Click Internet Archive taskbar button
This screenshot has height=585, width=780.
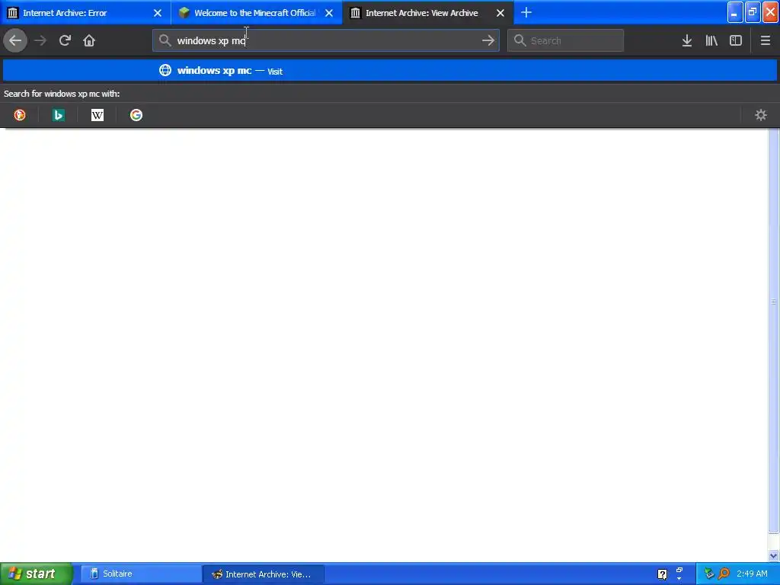tap(263, 574)
